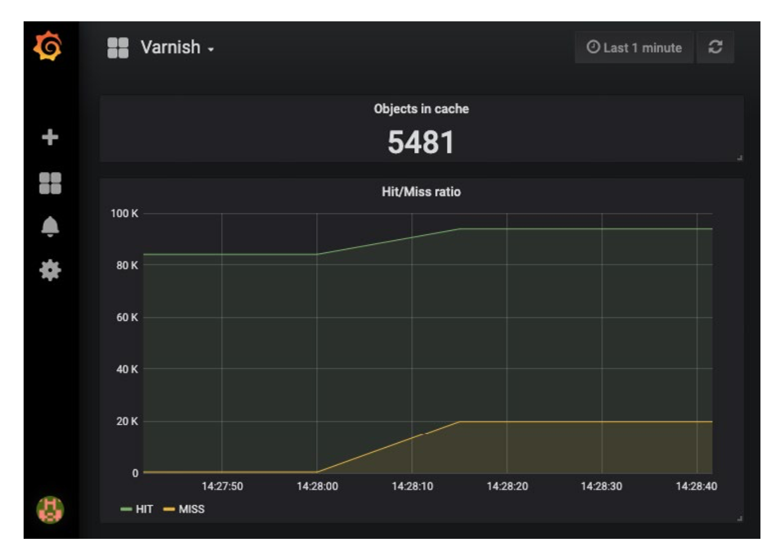779x554 pixels.
Task: Click the 40 K y-axis label
Action: pos(127,369)
